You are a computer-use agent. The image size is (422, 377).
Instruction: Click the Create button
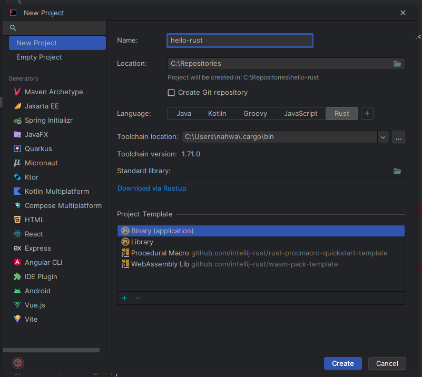click(x=342, y=363)
